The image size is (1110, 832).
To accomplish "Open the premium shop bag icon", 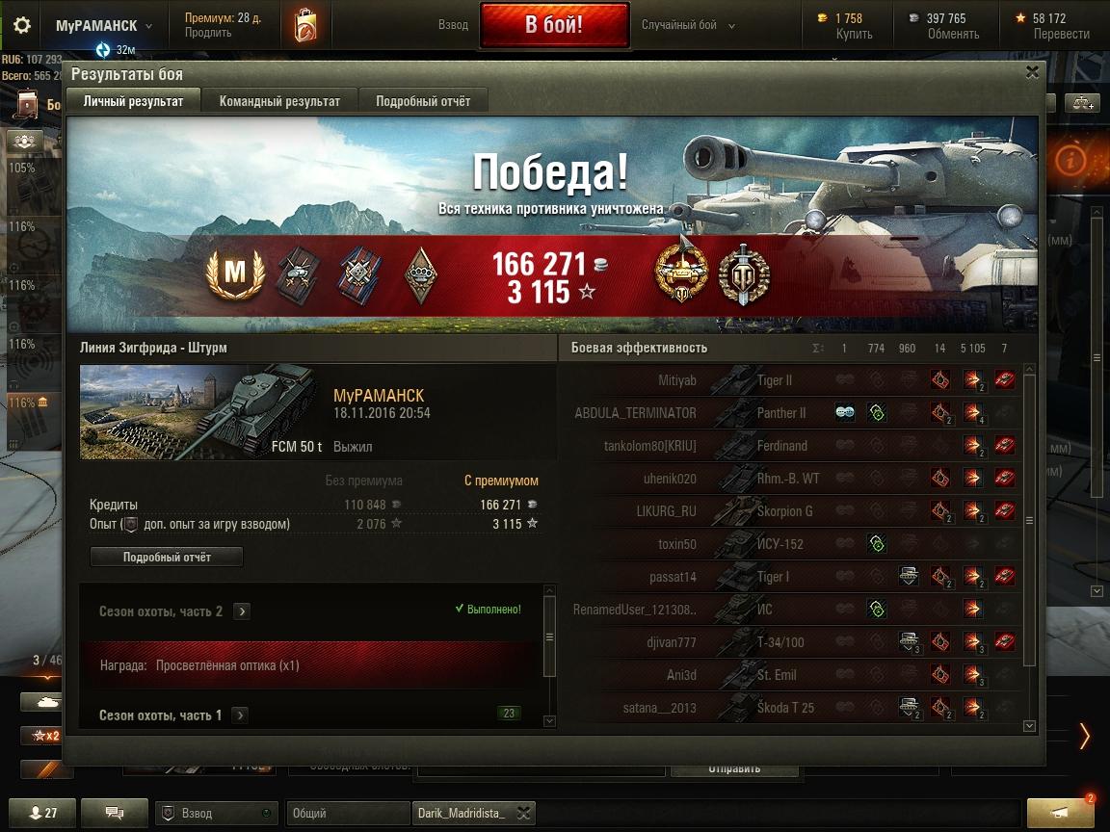I will [x=305, y=25].
